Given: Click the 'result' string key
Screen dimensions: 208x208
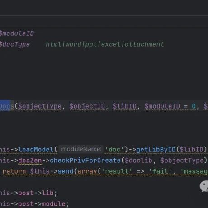Looking at the screenshot, I should [x=117, y=171].
